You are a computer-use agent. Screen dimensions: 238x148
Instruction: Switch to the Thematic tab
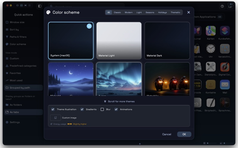pyautogui.click(x=175, y=12)
